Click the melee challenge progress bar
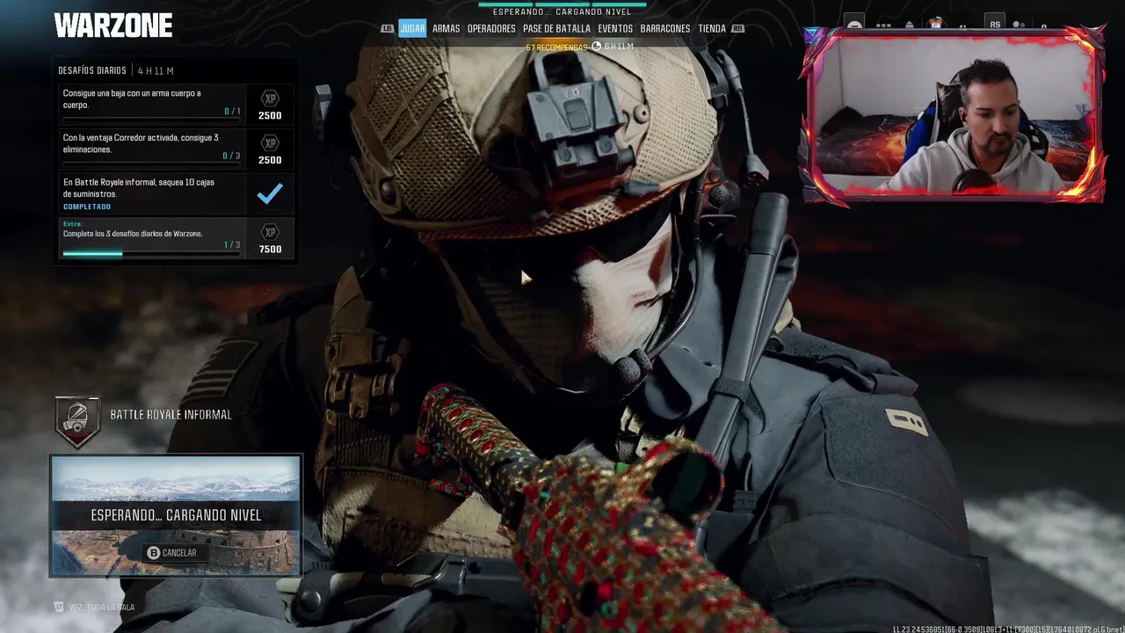This screenshot has width=1125, height=633. (x=151, y=119)
